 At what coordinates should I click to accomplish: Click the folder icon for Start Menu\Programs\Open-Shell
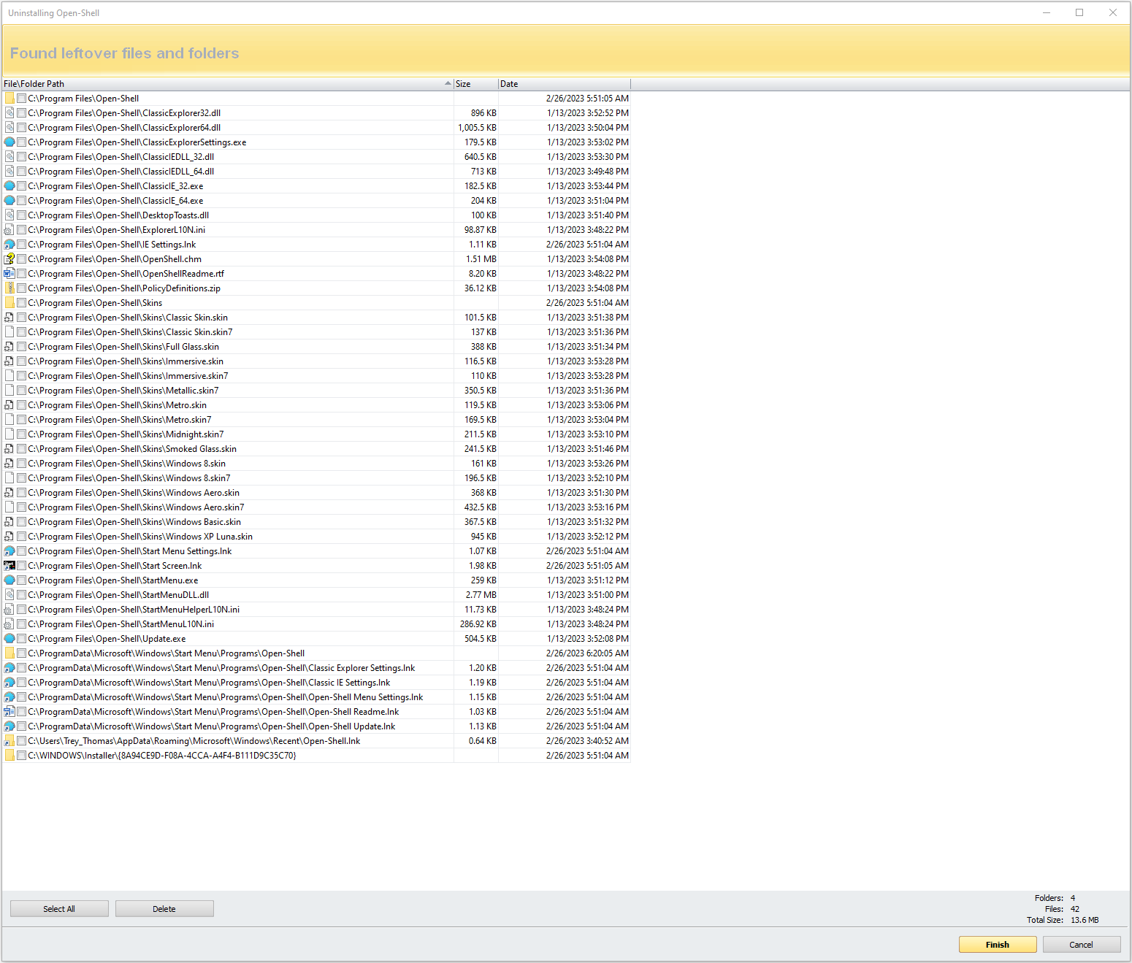tap(9, 653)
